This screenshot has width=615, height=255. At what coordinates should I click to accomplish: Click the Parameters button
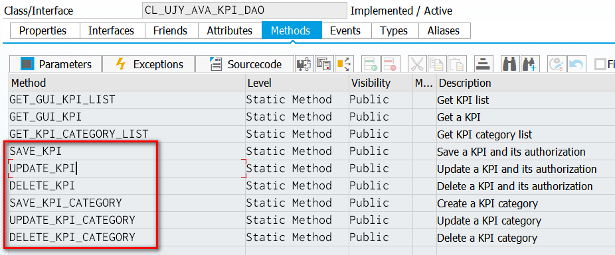[55, 64]
